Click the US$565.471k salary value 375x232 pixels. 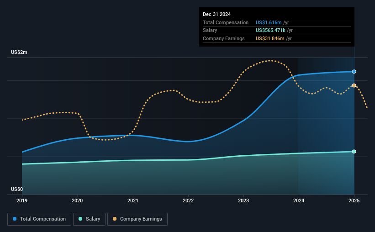point(270,31)
